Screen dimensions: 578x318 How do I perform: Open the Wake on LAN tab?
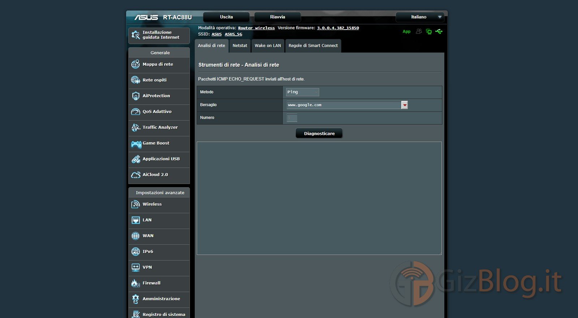pyautogui.click(x=268, y=46)
